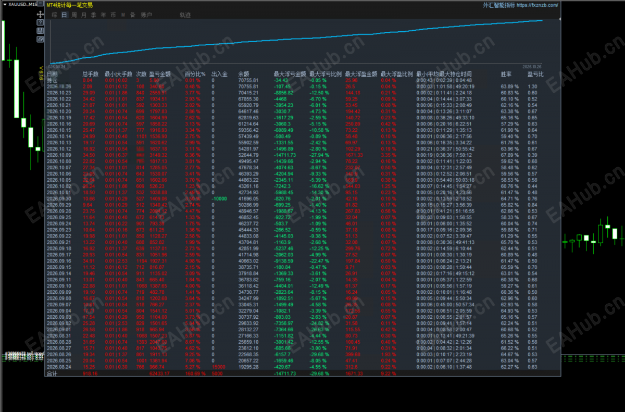Click the grid table icon under help
The image size is (625, 412).
pyautogui.click(x=40, y=31)
